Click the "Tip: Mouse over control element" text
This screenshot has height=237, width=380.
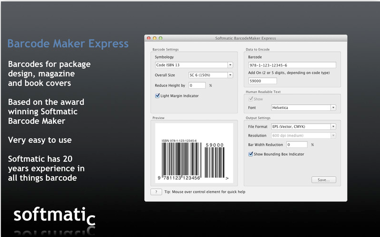pyautogui.click(x=205, y=191)
